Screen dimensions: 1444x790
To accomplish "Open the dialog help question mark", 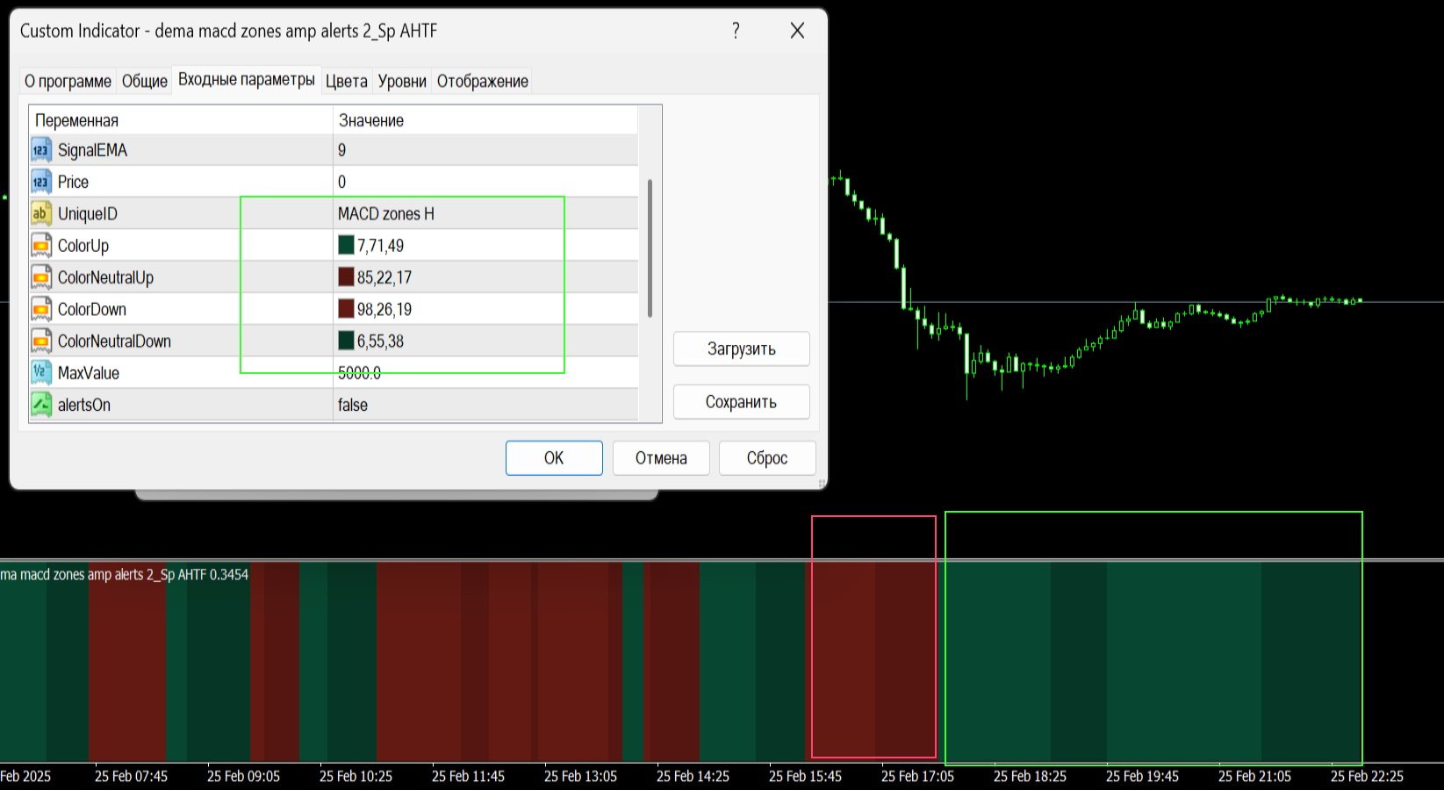I will (x=736, y=31).
